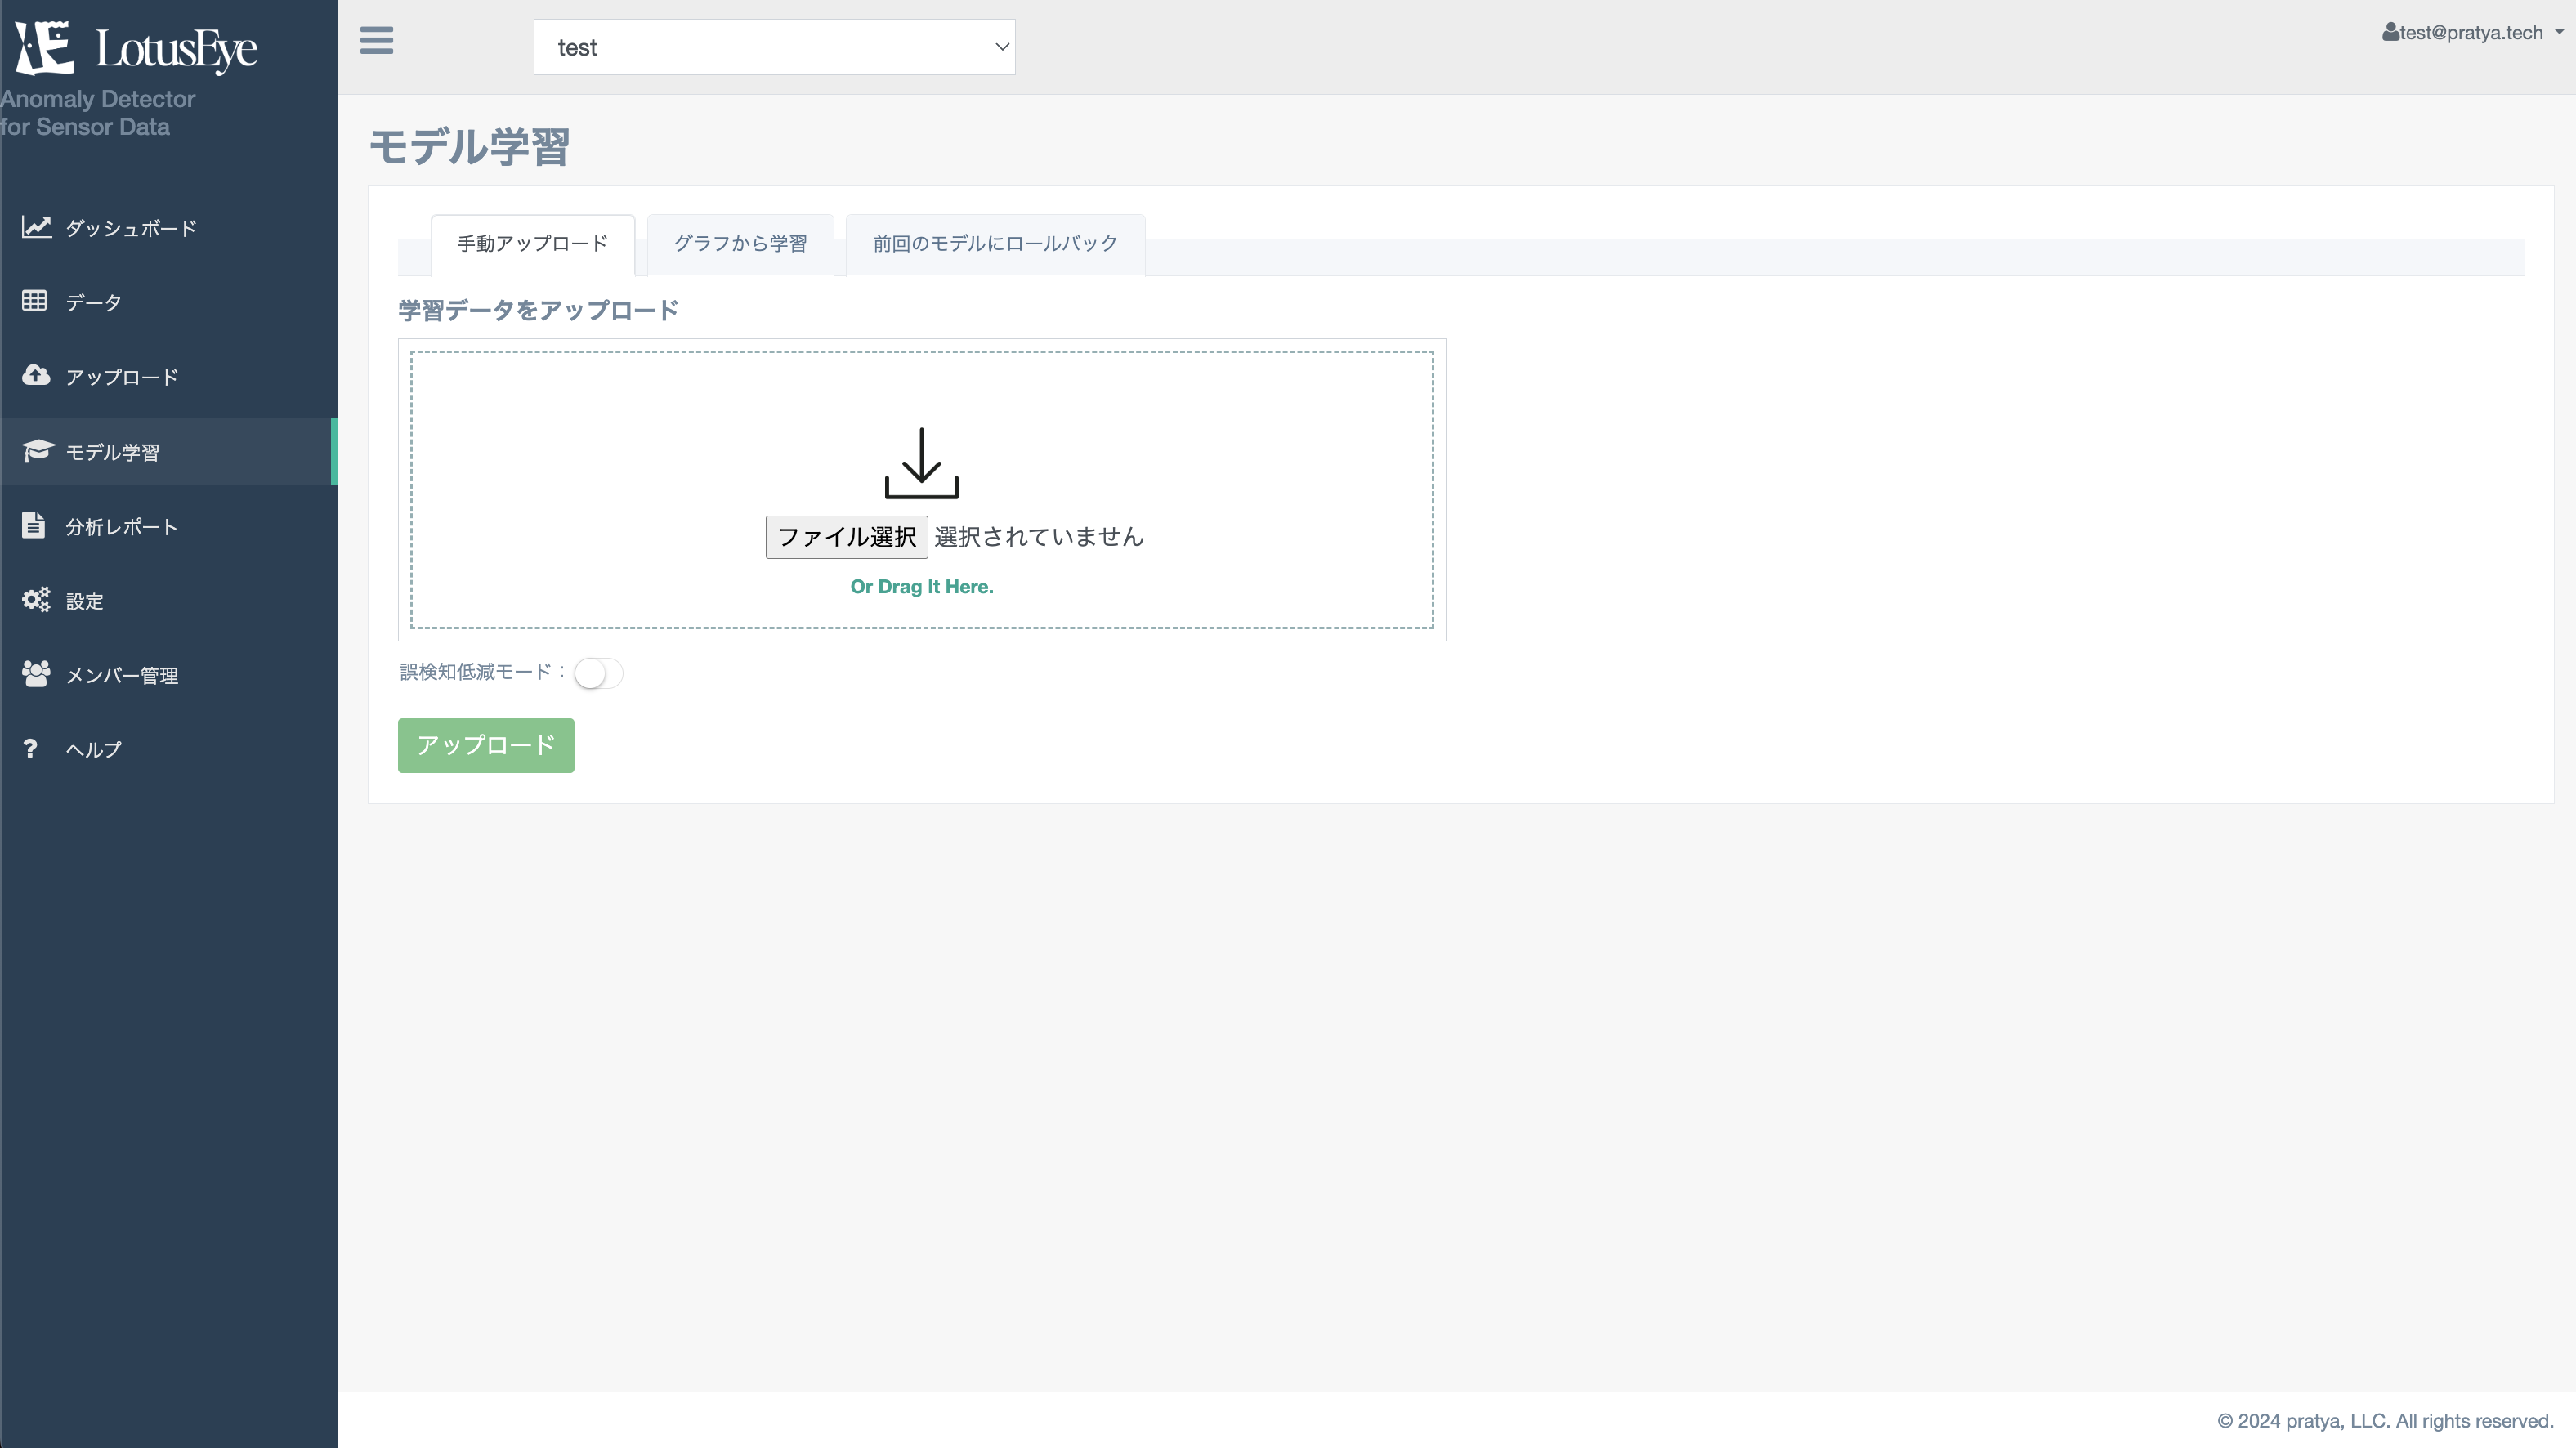Click the 選択されていません file status text
Image resolution: width=2576 pixels, height=1448 pixels.
point(1039,537)
